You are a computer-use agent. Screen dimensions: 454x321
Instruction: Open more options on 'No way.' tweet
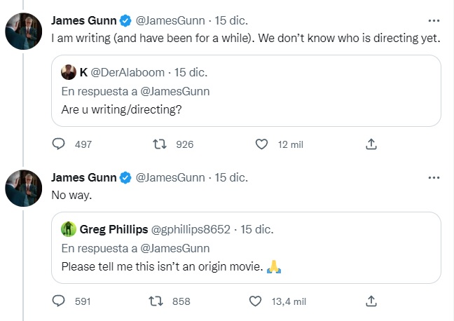434,177
